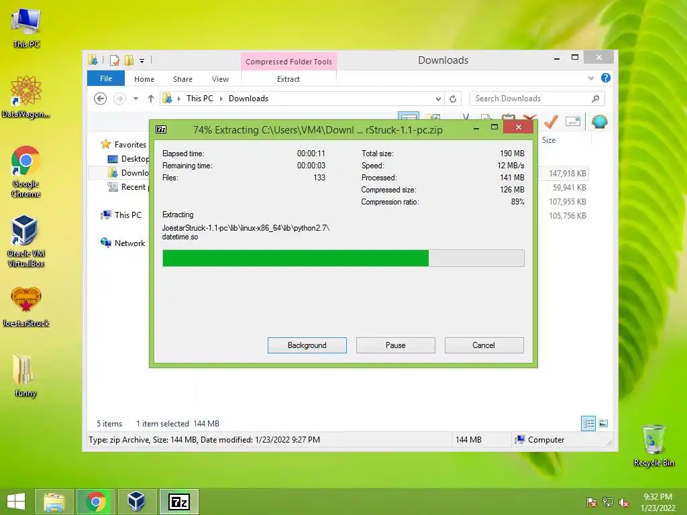Click the blue shell toolbar icon
The height and width of the screenshot is (515, 687).
[599, 121]
